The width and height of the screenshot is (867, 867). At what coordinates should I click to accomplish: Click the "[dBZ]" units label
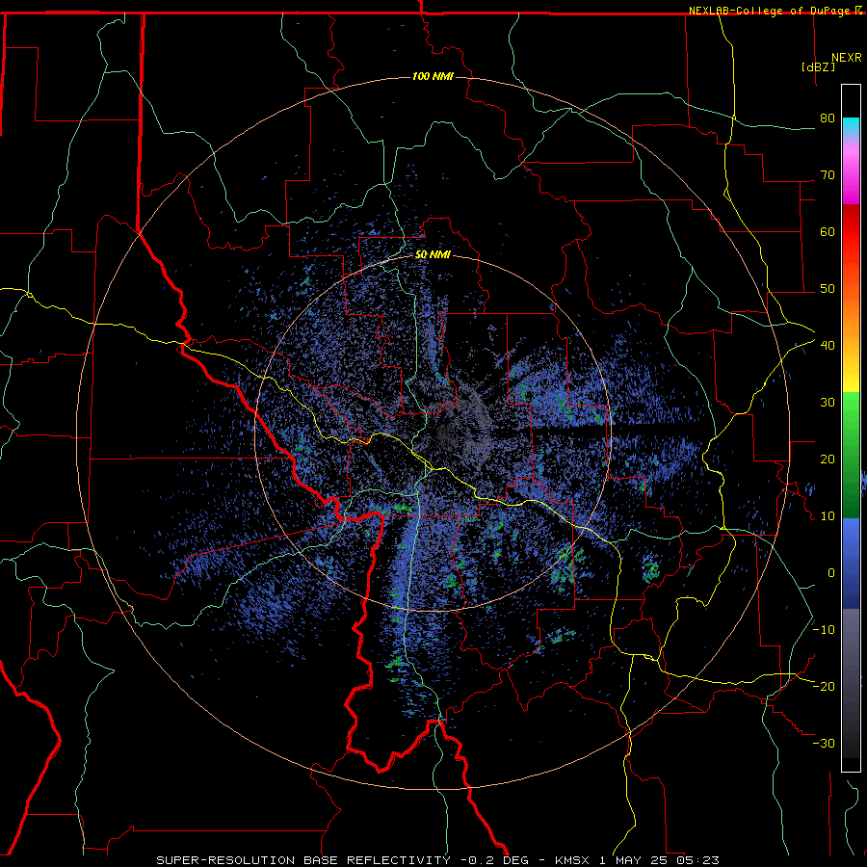coord(818,67)
